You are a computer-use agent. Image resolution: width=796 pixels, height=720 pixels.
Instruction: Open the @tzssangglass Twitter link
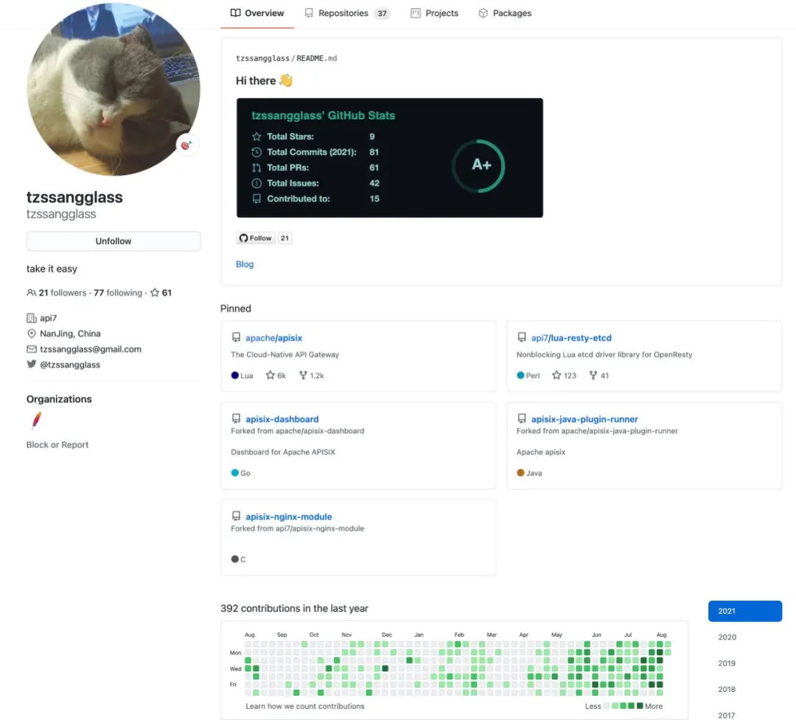[x=69, y=365]
